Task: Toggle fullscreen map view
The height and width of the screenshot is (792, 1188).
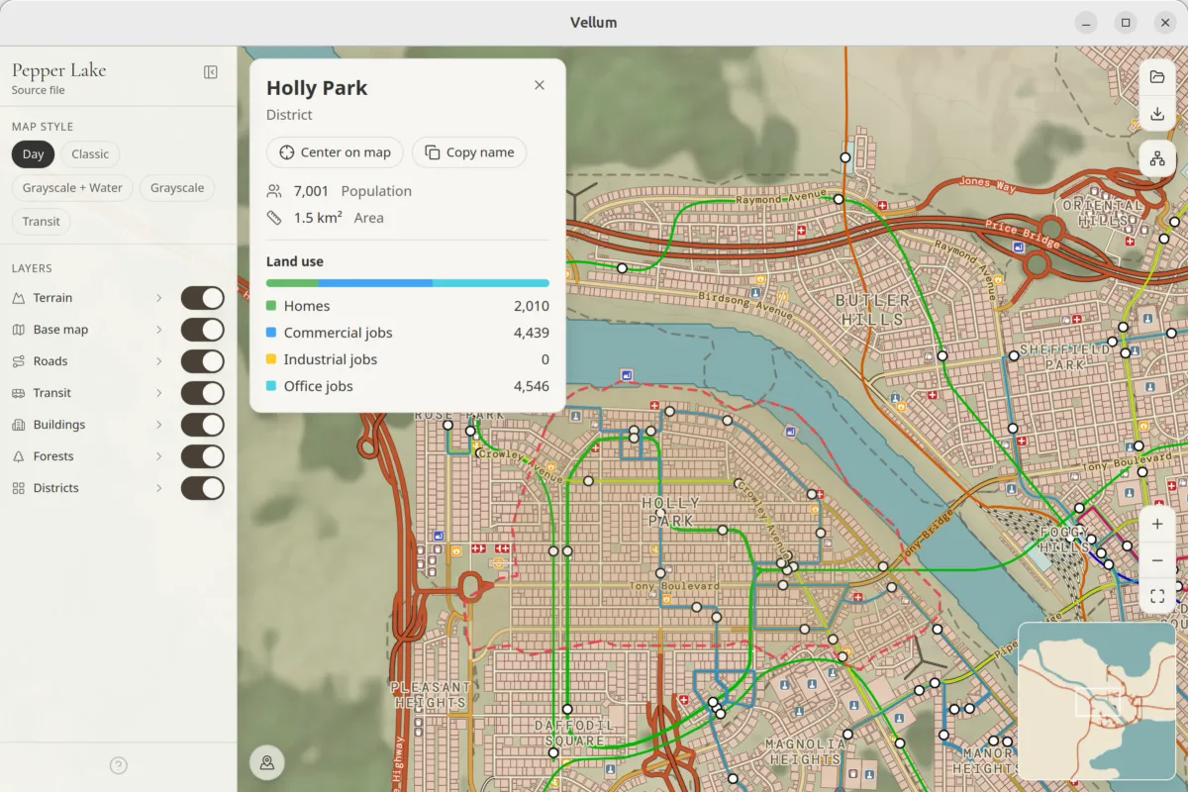Action: click(x=1157, y=596)
